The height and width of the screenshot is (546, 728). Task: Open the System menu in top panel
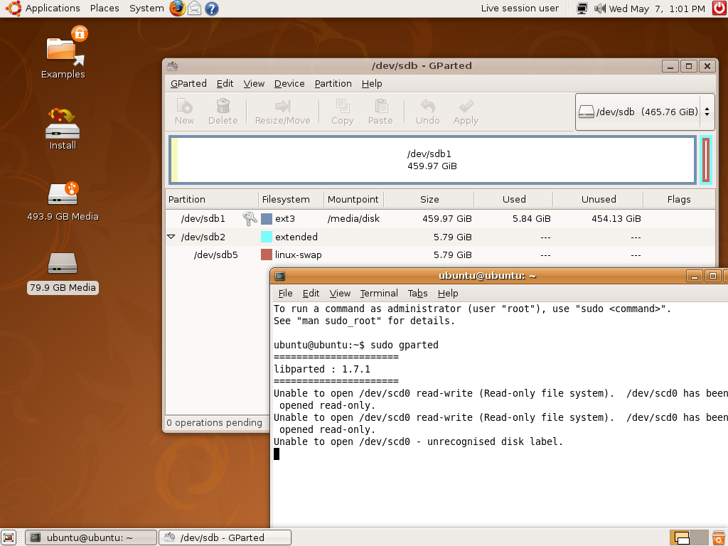tap(146, 9)
